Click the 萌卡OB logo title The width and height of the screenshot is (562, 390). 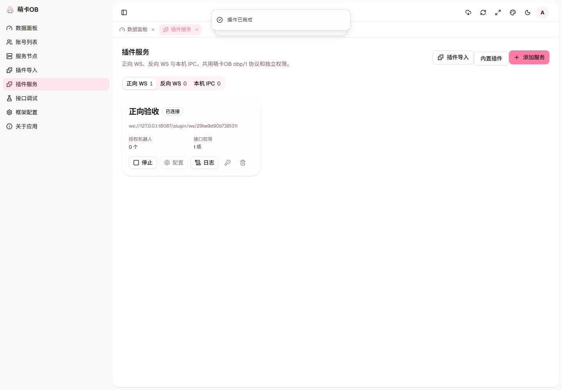coord(28,10)
